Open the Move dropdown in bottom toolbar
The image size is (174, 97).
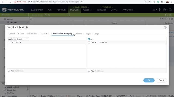[x=80, y=96]
